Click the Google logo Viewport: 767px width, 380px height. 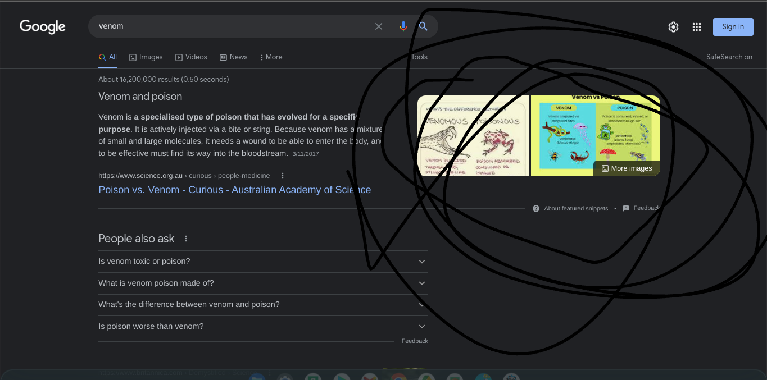[x=43, y=26]
